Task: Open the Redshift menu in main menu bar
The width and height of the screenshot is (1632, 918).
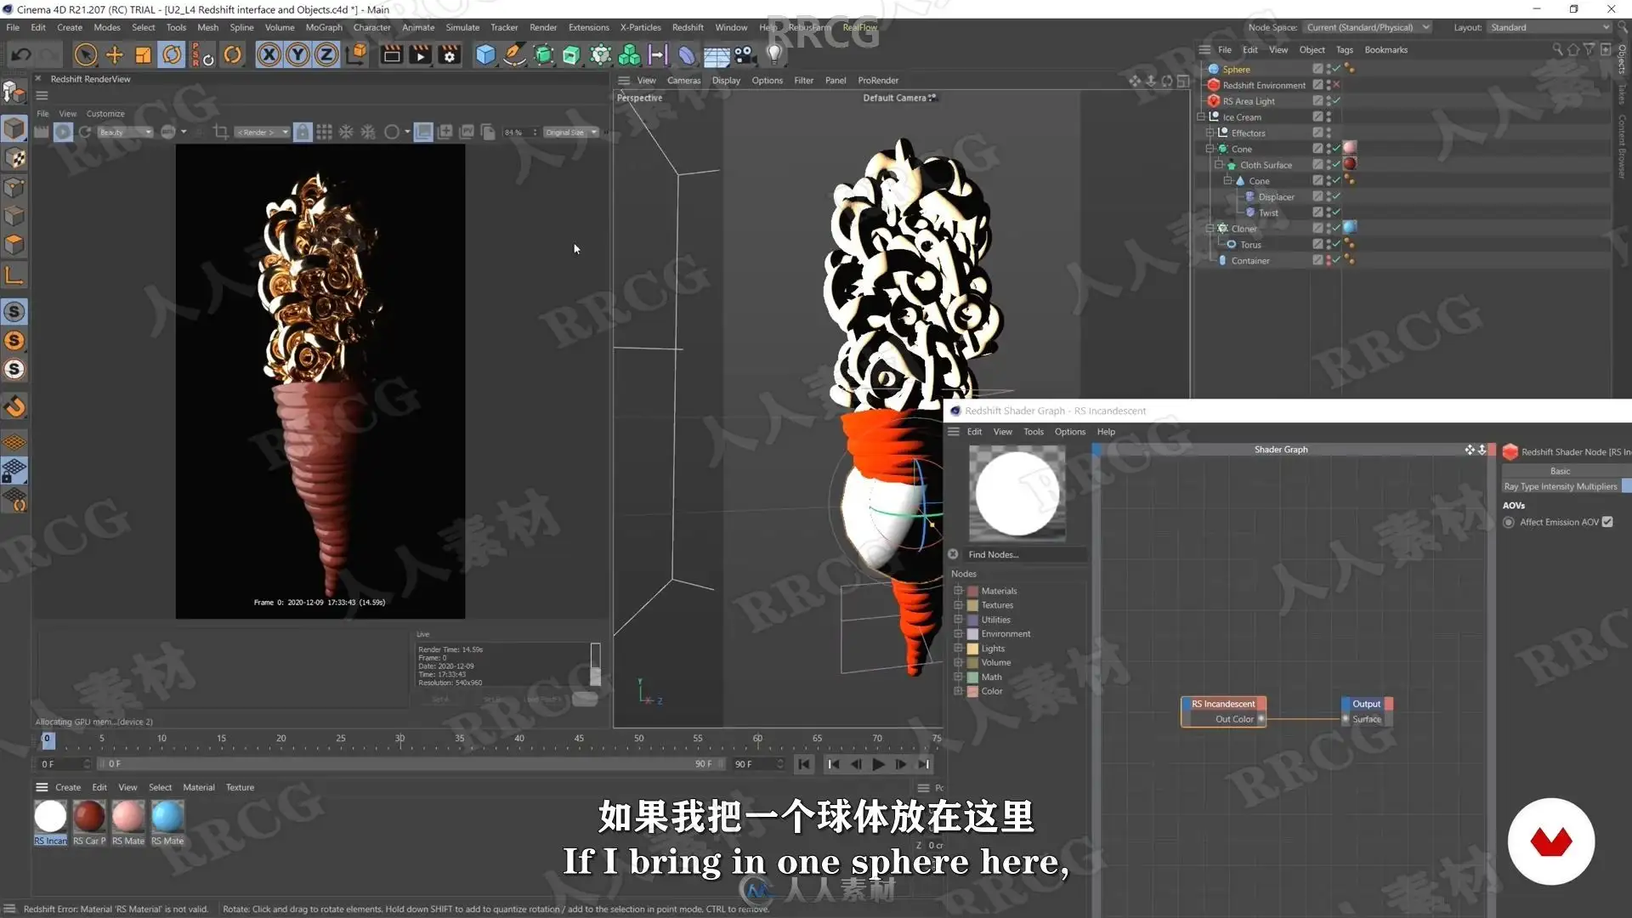Action: click(688, 27)
